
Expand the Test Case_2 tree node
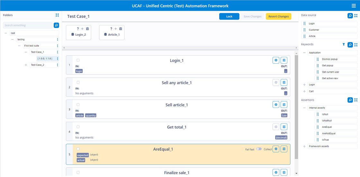tap(26, 65)
